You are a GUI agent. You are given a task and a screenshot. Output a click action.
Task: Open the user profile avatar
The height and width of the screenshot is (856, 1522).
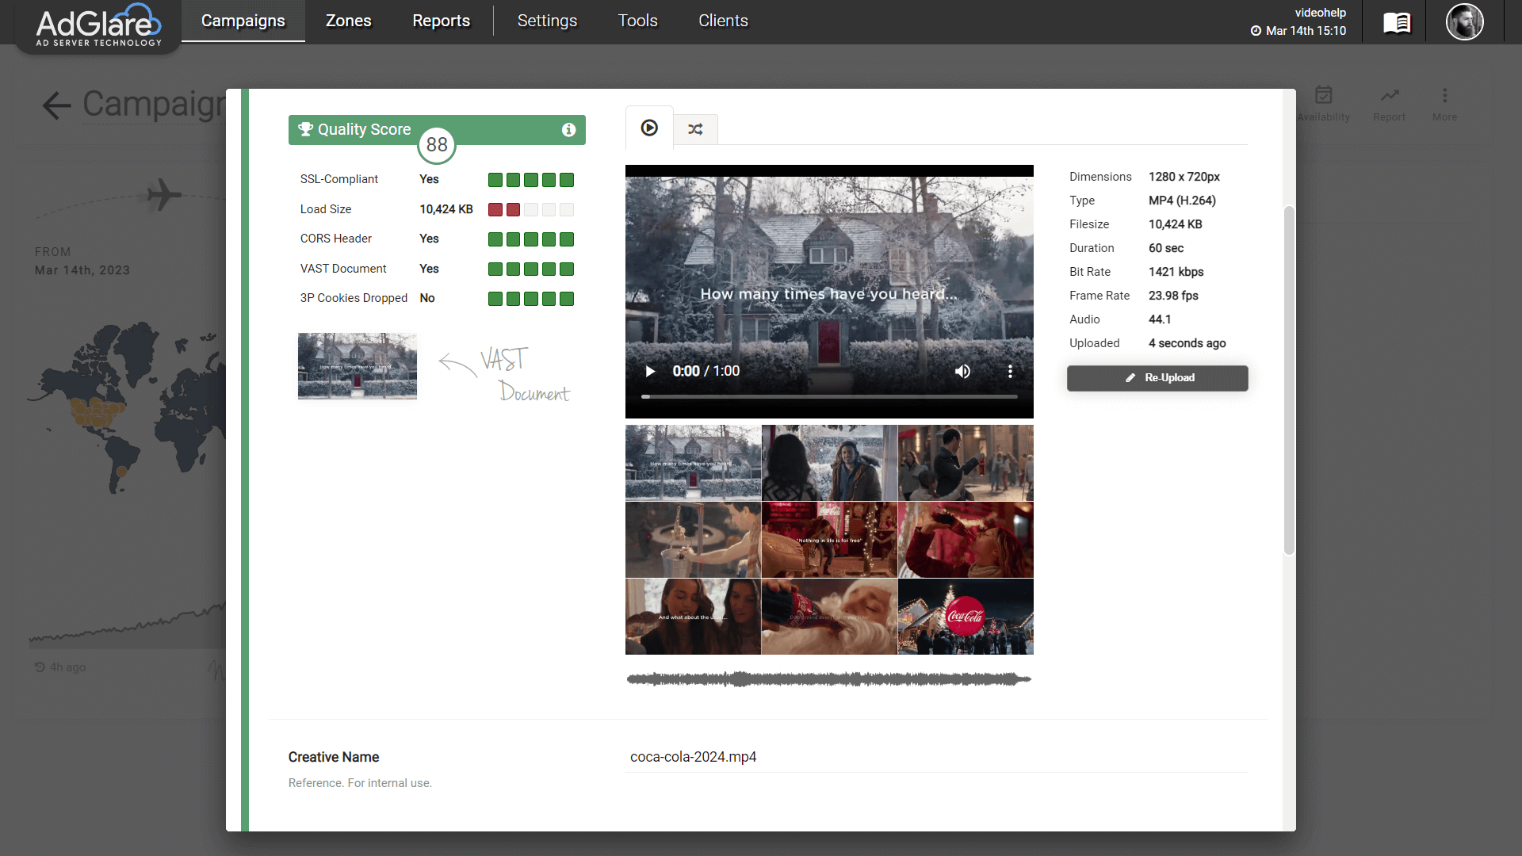(1464, 21)
